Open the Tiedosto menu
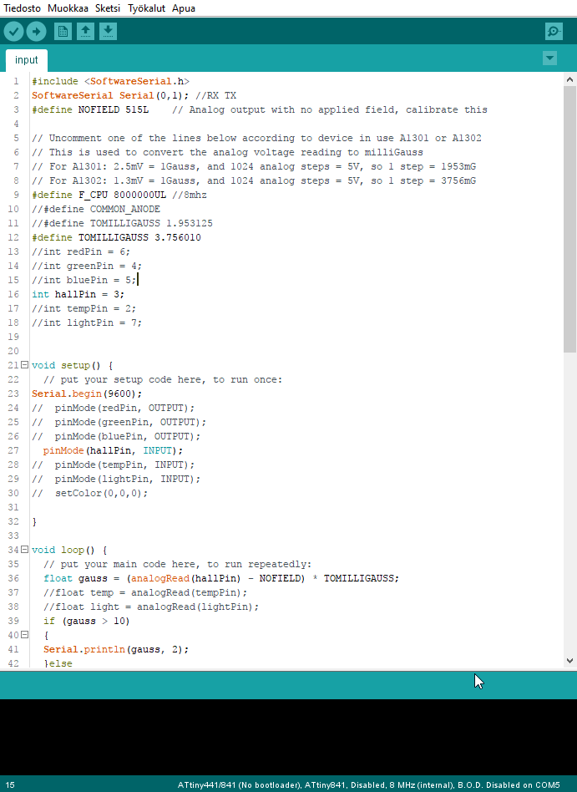Screen dimensions: 577x792 [x=22, y=8]
